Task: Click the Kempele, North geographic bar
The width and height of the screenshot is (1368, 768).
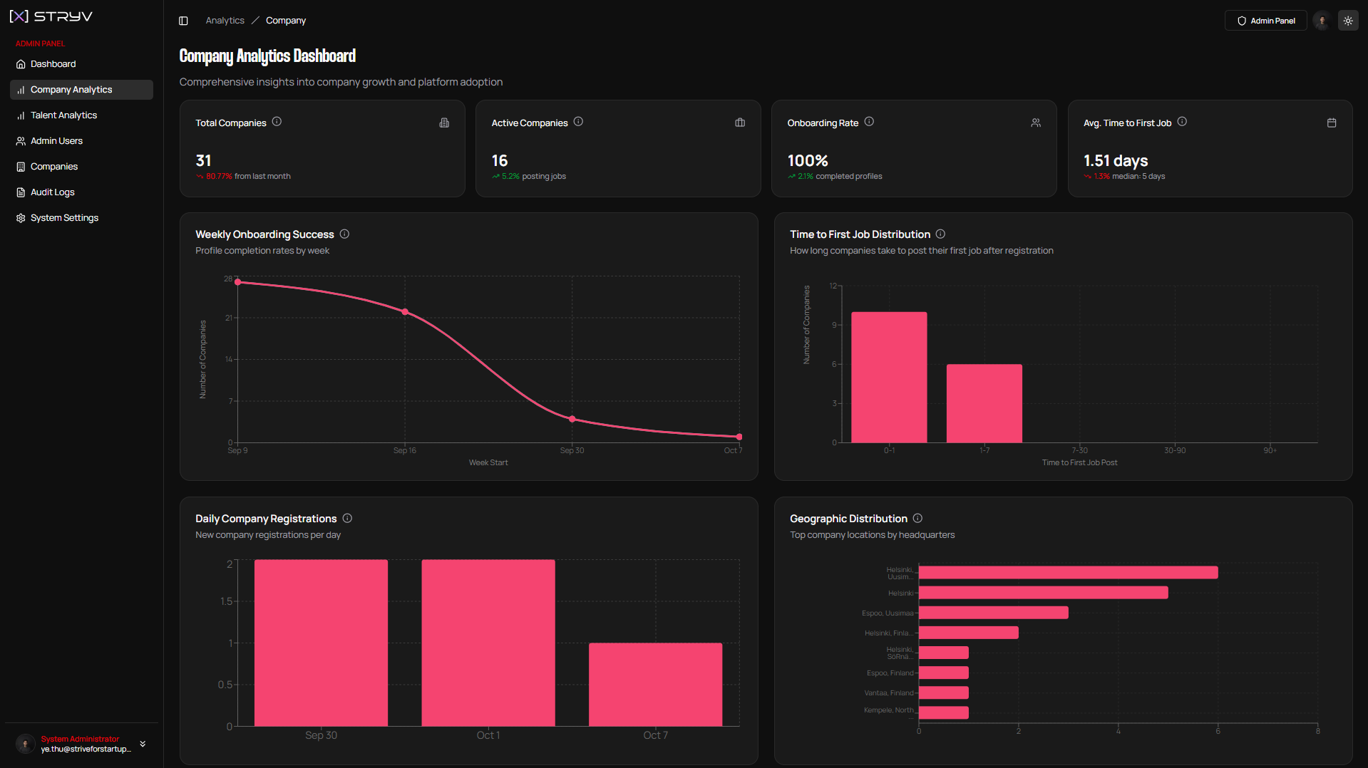Action: pyautogui.click(x=944, y=712)
